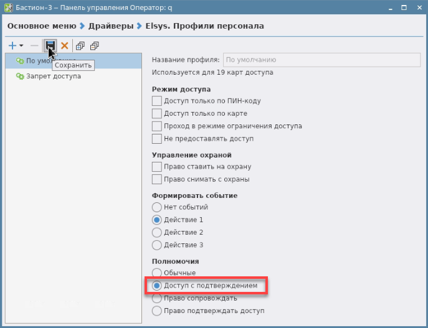Image resolution: width=428 pixels, height=328 pixels.
Task: Click the first copy windows icon
Action: click(x=80, y=45)
